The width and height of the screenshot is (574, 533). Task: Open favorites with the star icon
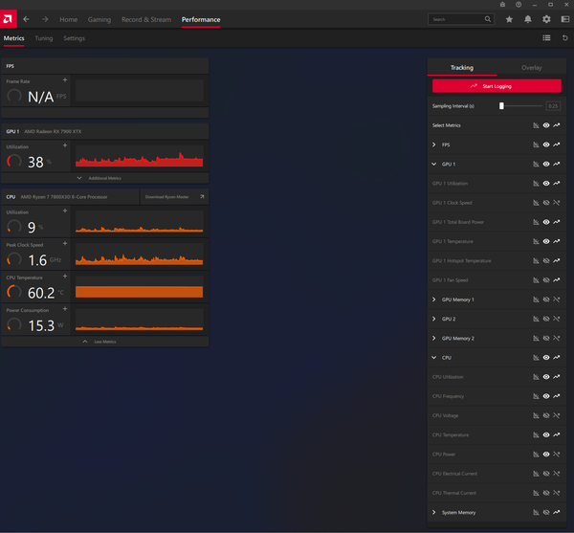click(509, 19)
